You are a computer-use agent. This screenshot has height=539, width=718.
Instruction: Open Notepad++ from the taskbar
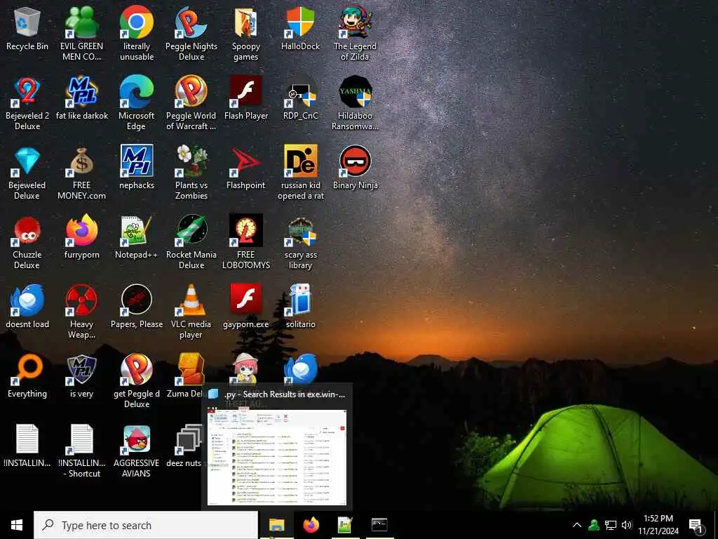[x=345, y=525]
